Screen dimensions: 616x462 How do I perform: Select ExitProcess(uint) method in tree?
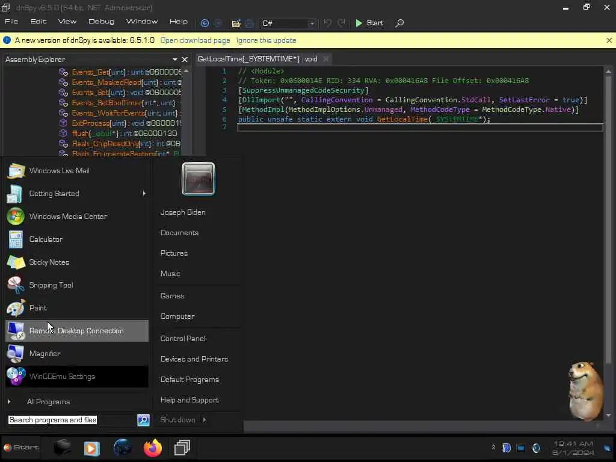click(120, 123)
